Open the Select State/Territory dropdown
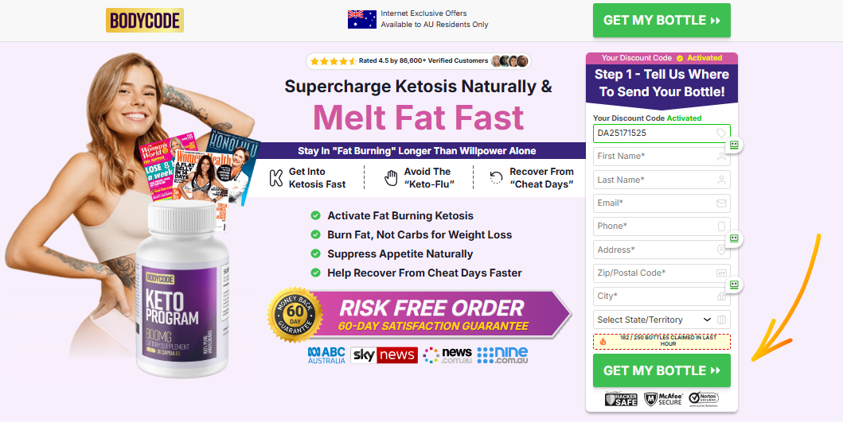 click(x=662, y=319)
